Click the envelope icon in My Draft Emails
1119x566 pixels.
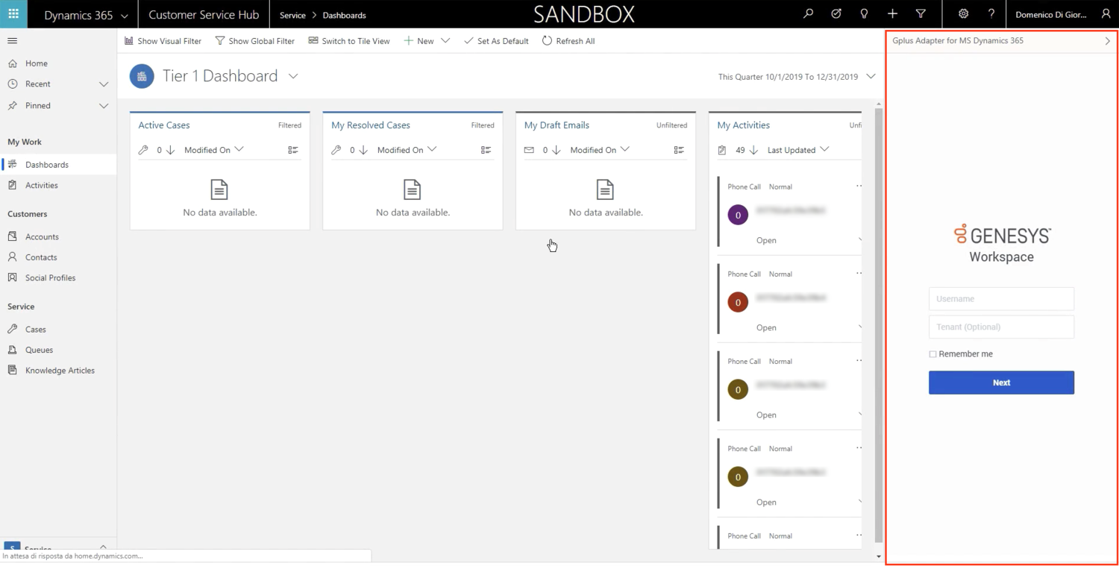coord(529,150)
